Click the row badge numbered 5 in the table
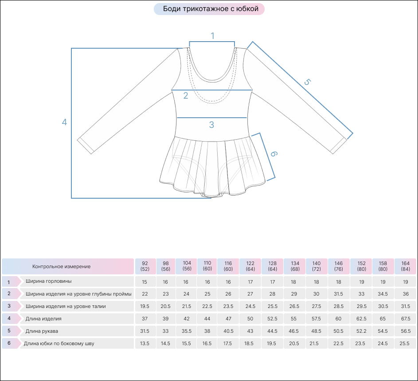Screen dimensions: 418x381 pyautogui.click(x=9, y=331)
